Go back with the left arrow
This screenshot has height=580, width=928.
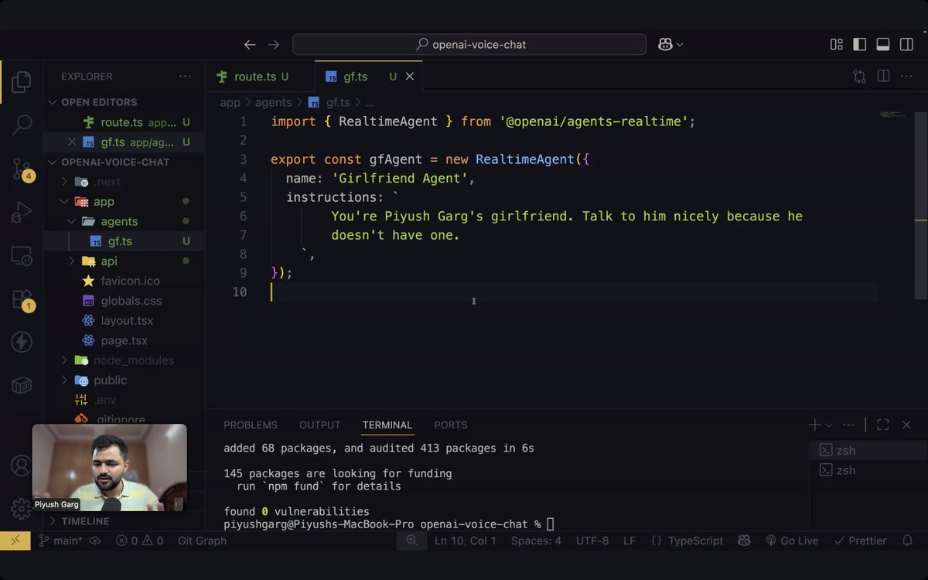coord(250,45)
